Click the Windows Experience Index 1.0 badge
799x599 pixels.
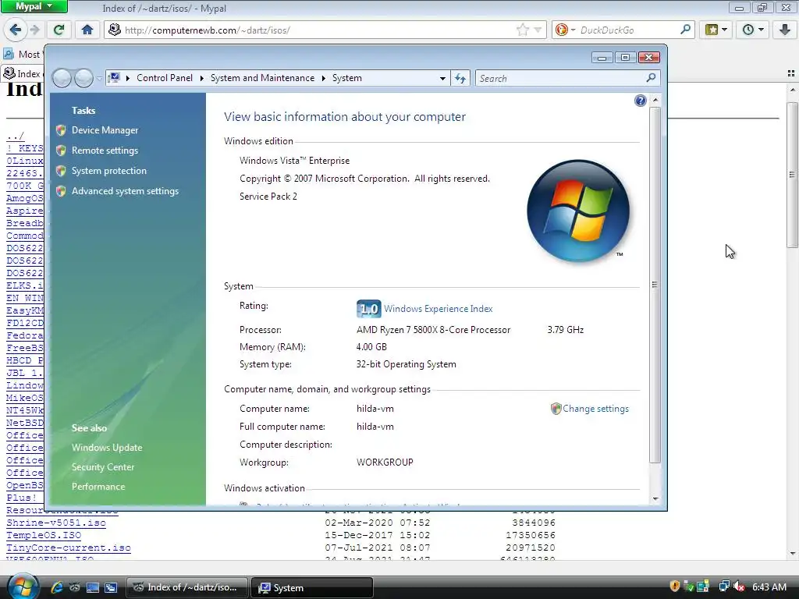368,309
